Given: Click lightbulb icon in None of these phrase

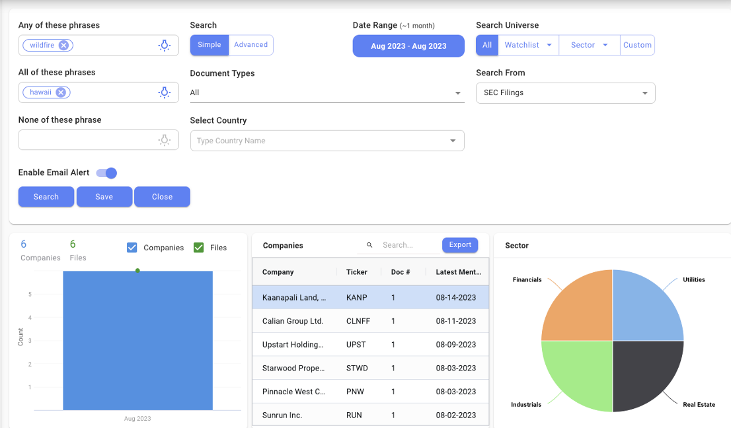Looking at the screenshot, I should [x=165, y=140].
